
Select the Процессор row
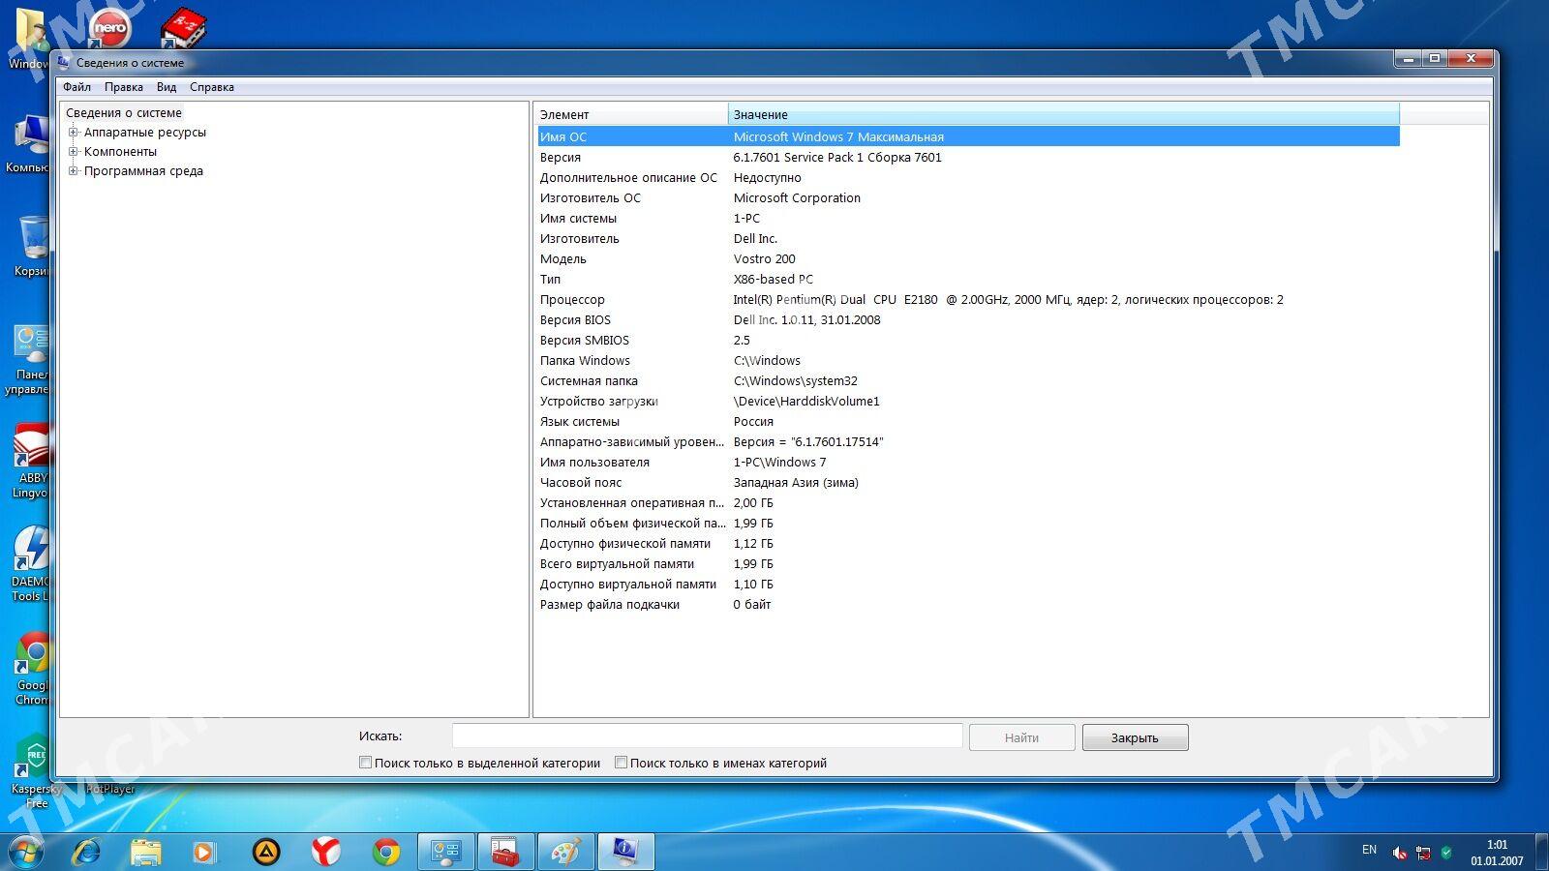pos(968,299)
